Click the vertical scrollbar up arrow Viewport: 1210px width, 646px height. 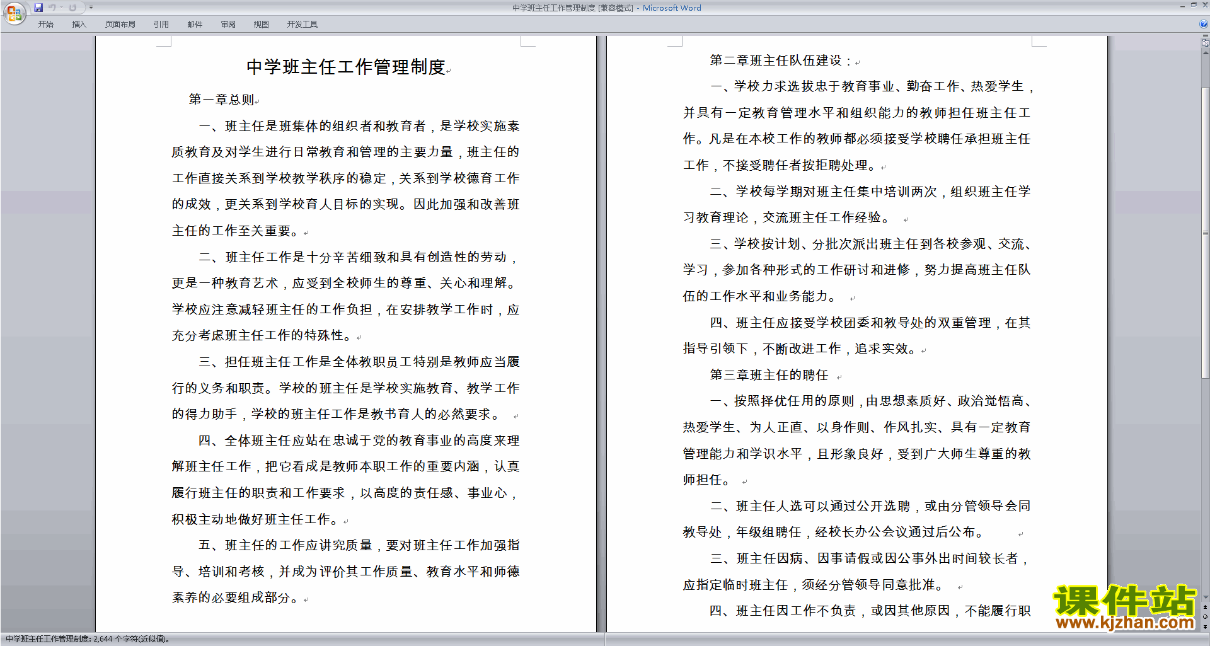(x=1205, y=53)
